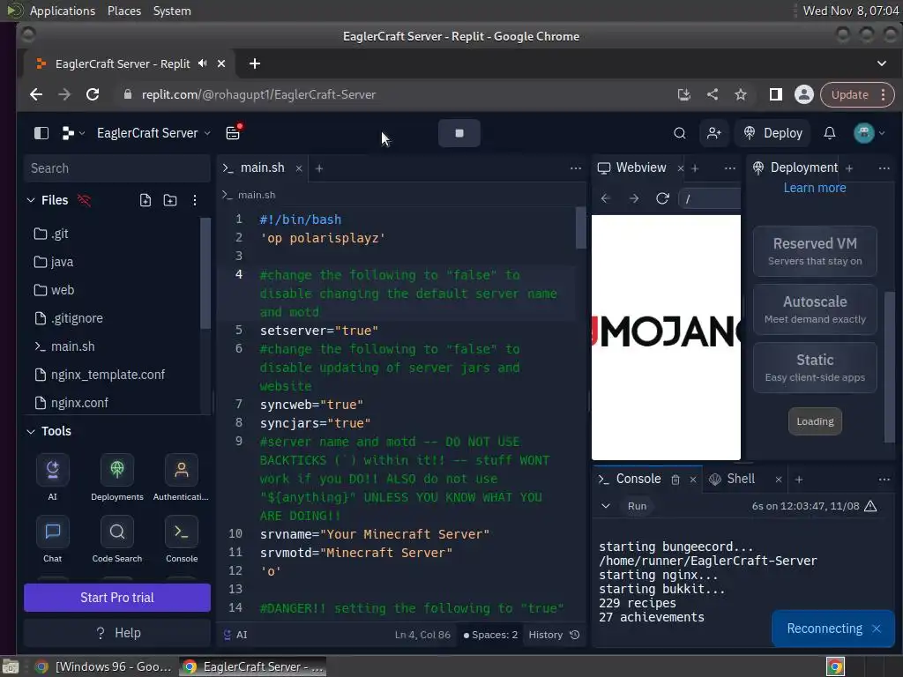Go back in the webview
Viewport: 903px width, 677px height.
click(x=605, y=198)
